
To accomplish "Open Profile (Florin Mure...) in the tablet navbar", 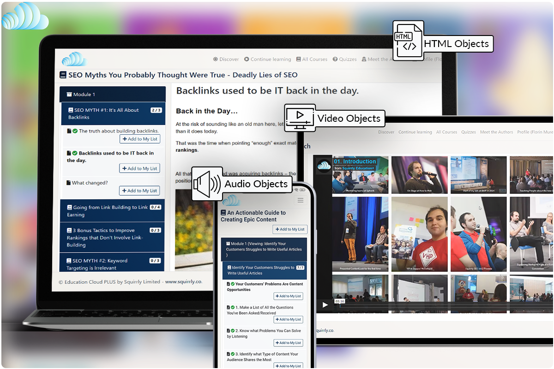I will click(536, 132).
